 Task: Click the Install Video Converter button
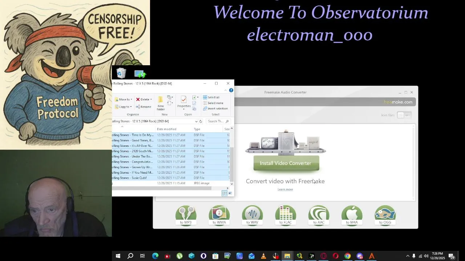pos(286,163)
